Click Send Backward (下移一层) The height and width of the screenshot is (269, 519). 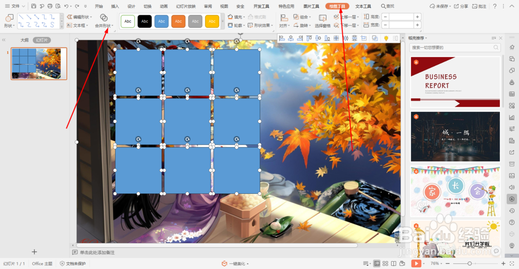coord(346,25)
